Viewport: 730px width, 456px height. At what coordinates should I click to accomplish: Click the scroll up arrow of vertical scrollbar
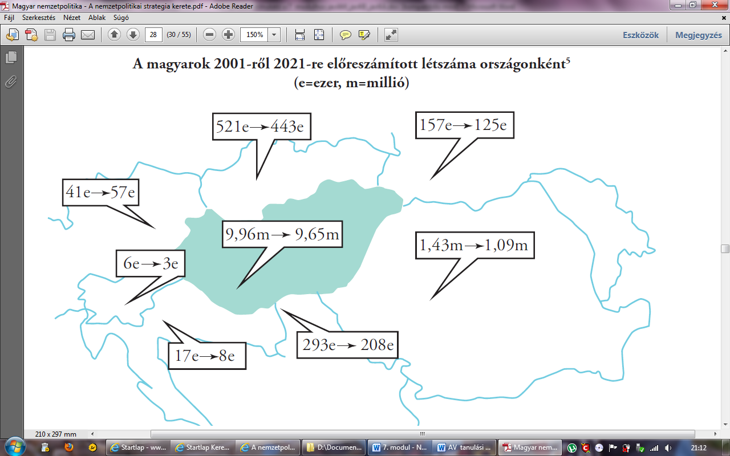[x=725, y=52]
